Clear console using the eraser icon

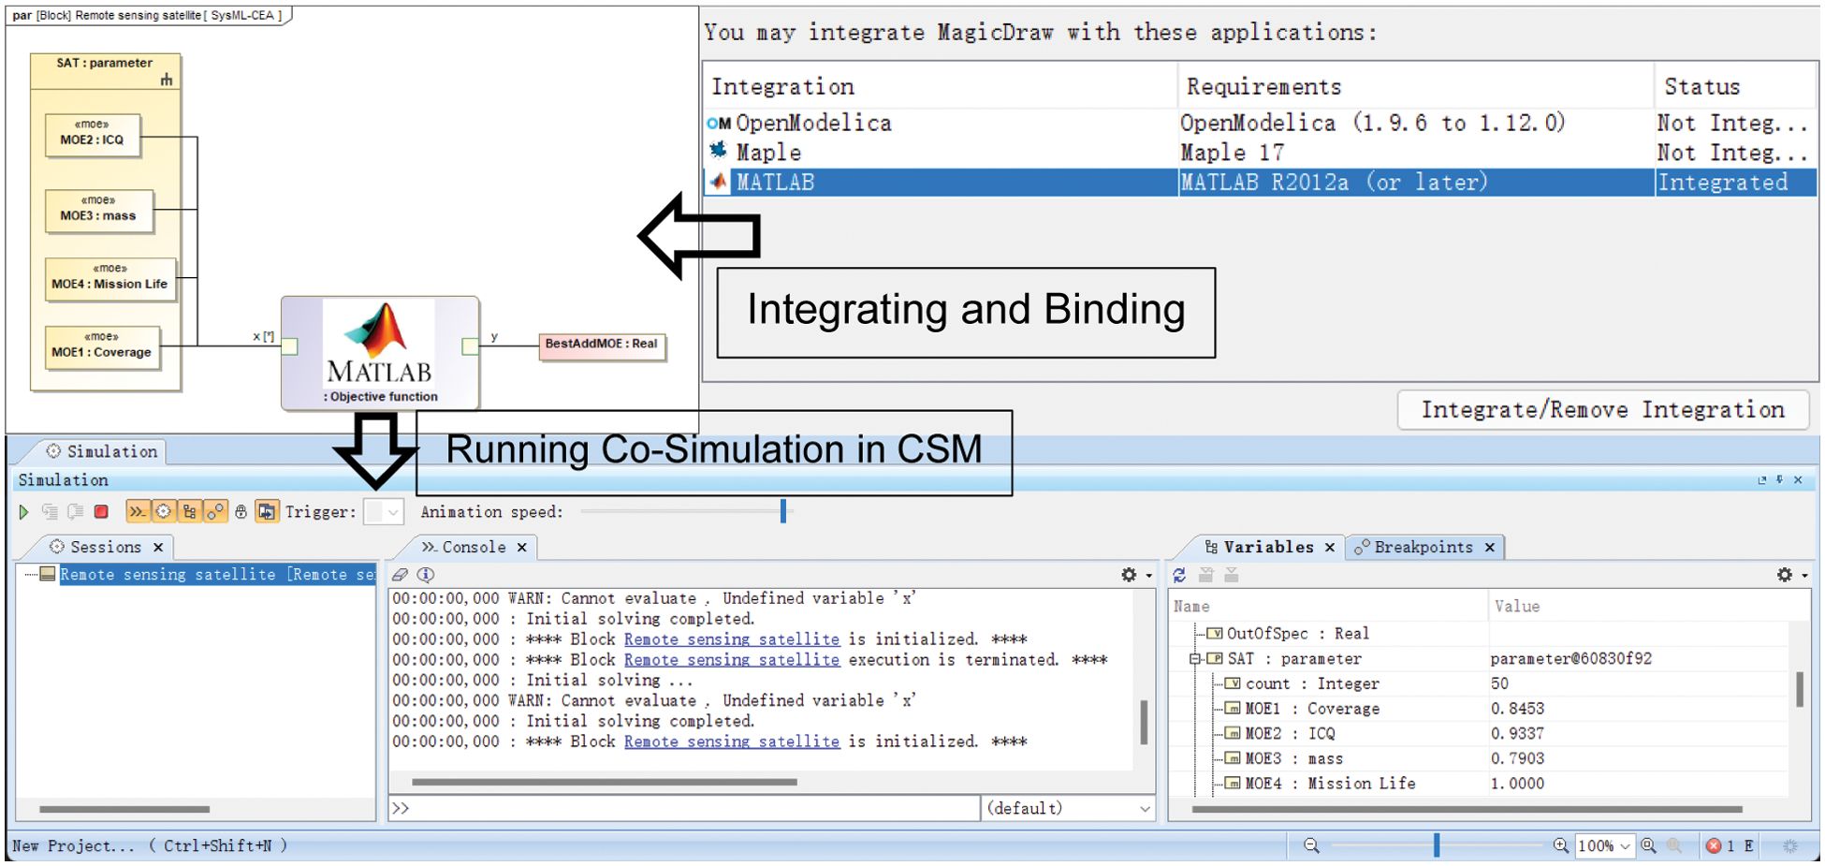coord(401,575)
